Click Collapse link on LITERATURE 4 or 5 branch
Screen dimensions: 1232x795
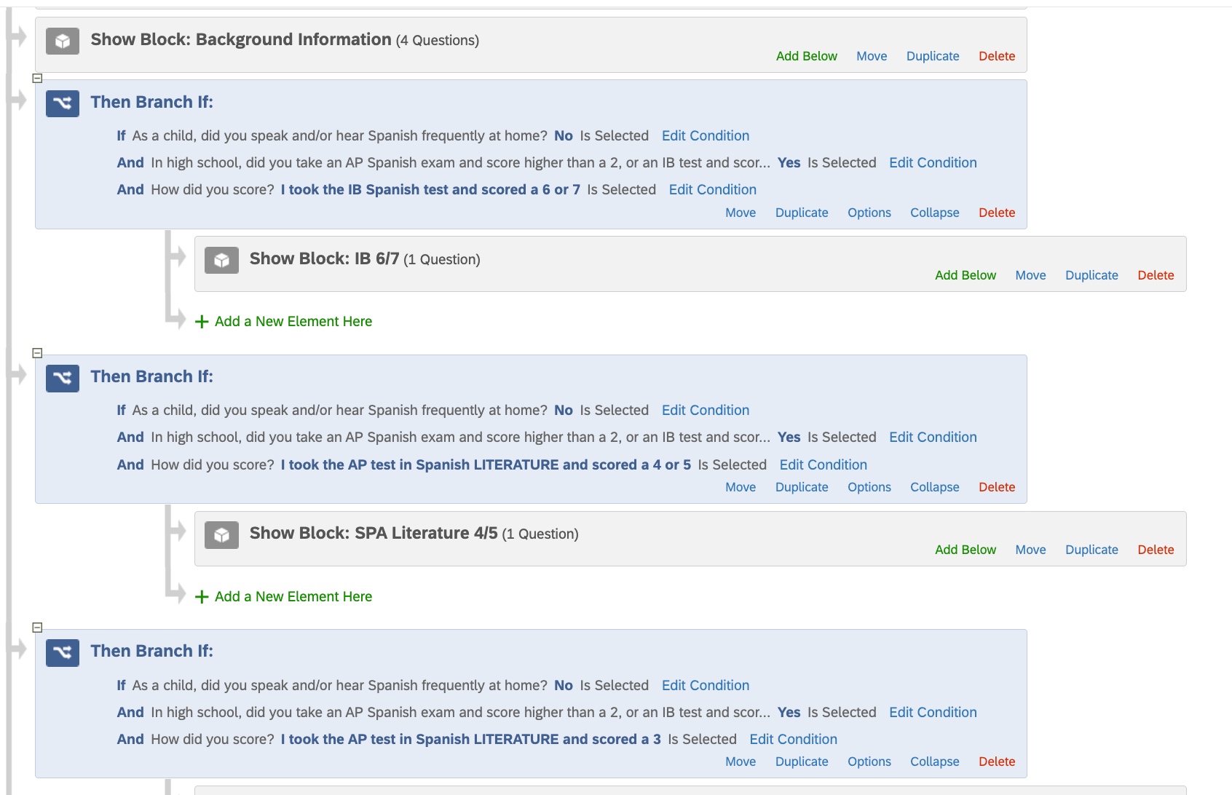click(x=935, y=487)
